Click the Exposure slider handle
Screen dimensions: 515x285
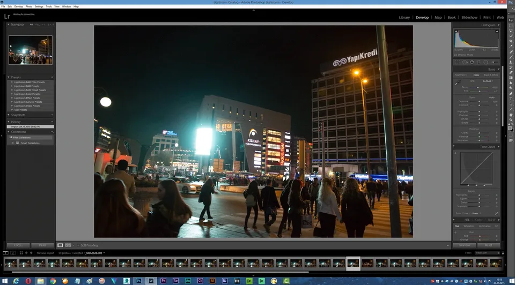point(479,101)
